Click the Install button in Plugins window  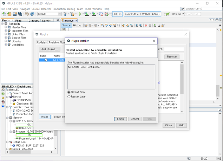(x=45, y=117)
